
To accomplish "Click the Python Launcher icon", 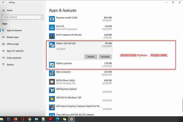I will pos(52,65).
